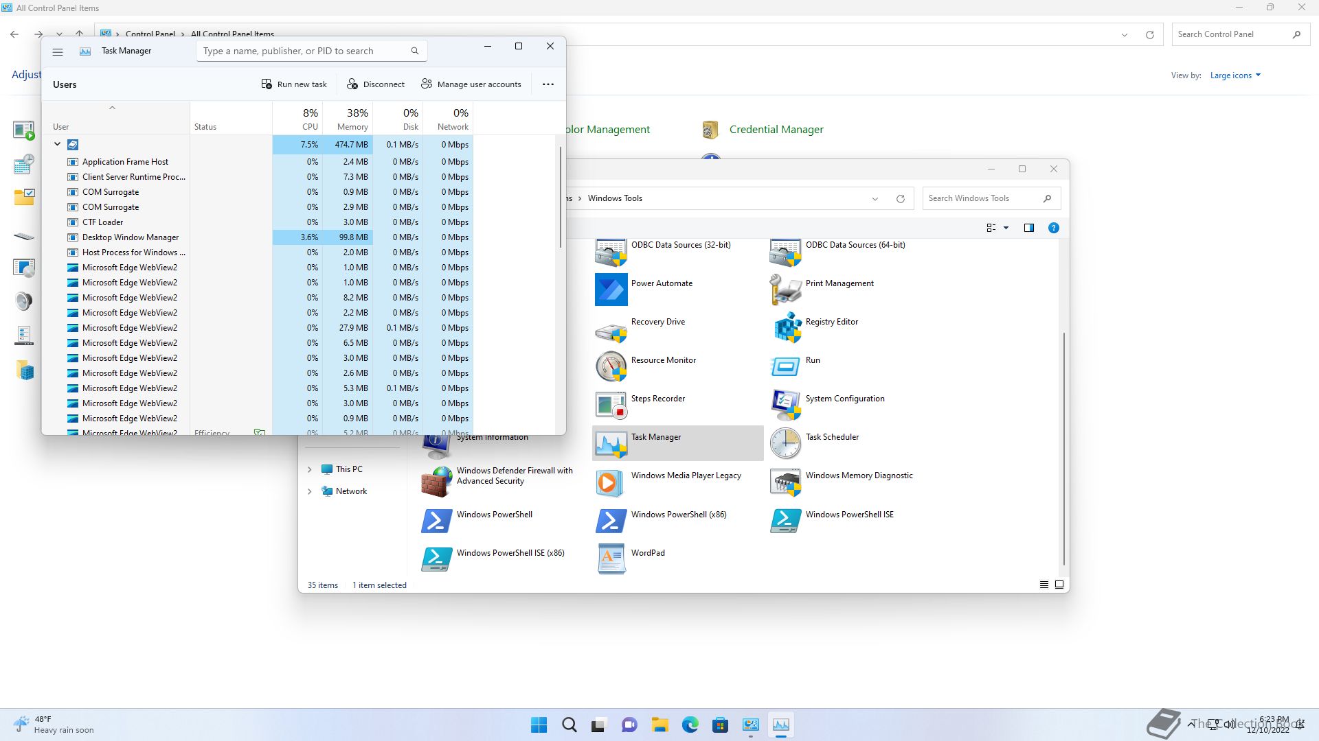Open Control Panel address history dropdown
This screenshot has height=741, width=1319.
click(x=1125, y=35)
